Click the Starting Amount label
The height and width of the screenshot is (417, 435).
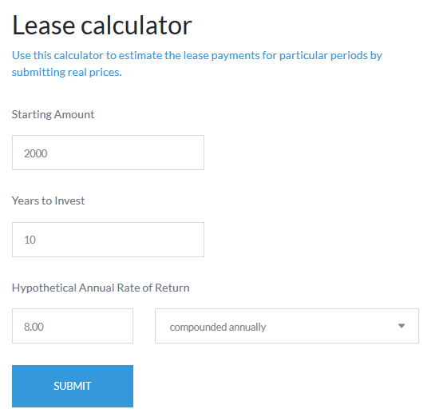[x=53, y=114]
